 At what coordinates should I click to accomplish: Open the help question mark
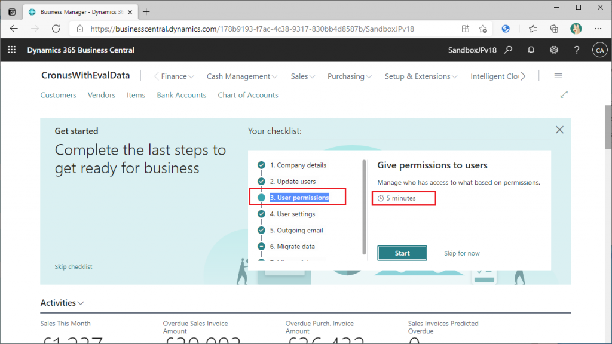pyautogui.click(x=577, y=50)
